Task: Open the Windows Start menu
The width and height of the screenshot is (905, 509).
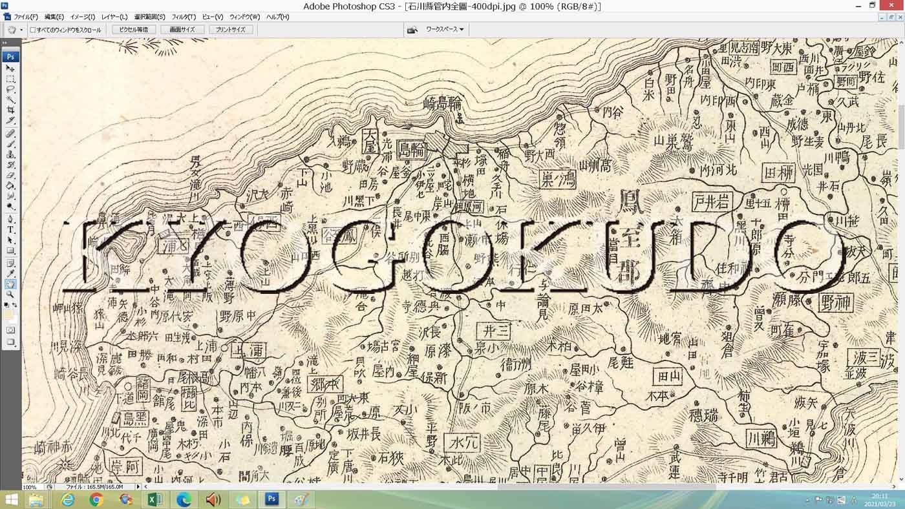Action: coord(12,499)
